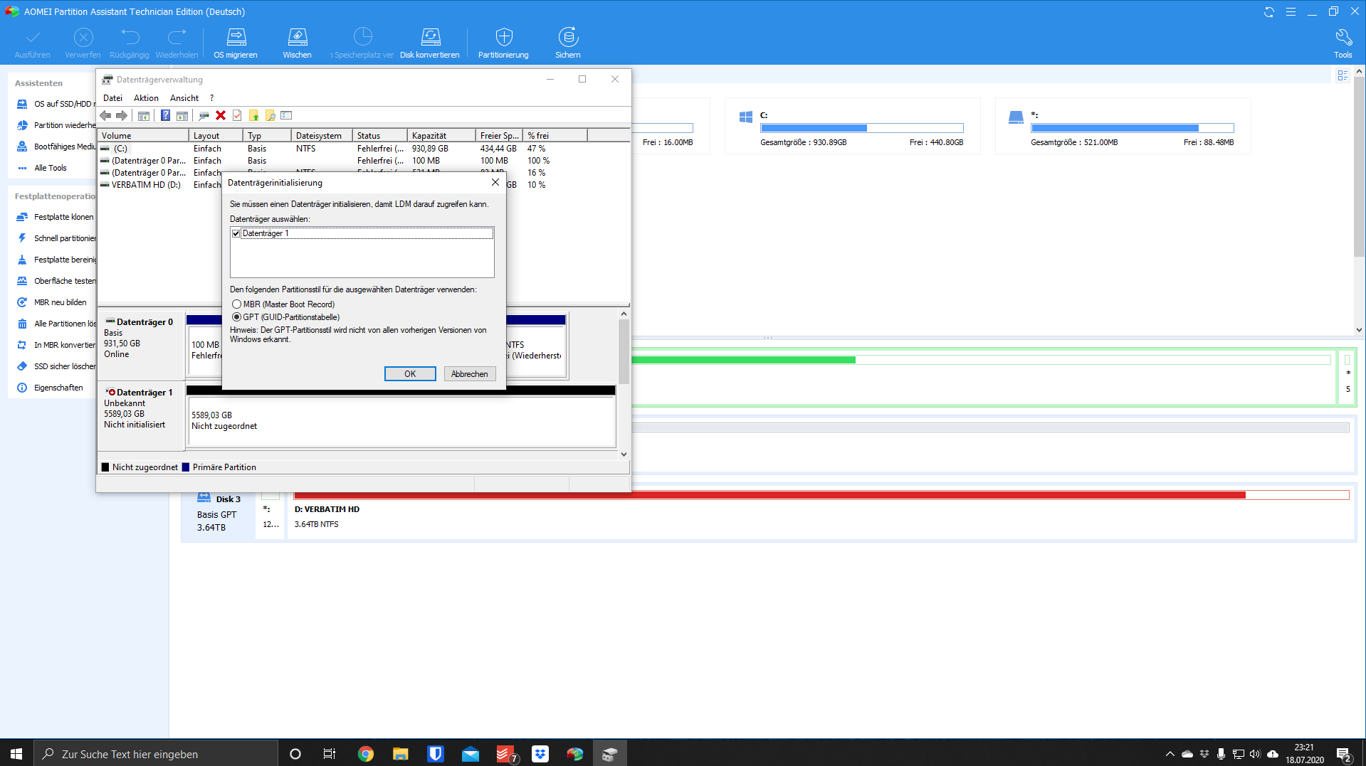Click OK in Datenträgerinitialisierung dialog

coord(410,374)
